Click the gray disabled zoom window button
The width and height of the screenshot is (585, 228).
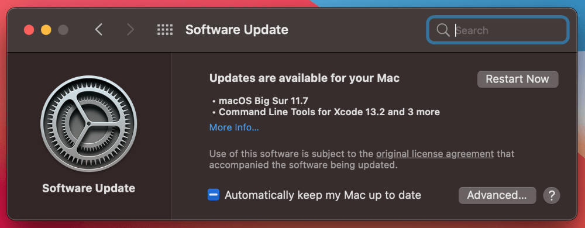pyautogui.click(x=63, y=30)
